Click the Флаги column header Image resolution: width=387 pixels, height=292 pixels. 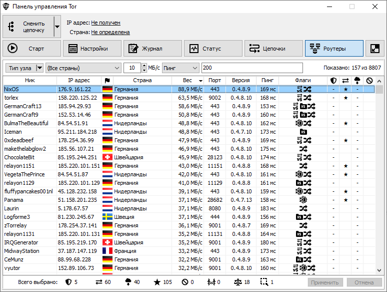click(303, 80)
